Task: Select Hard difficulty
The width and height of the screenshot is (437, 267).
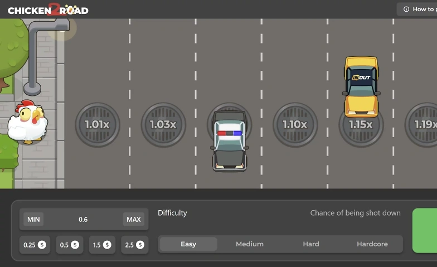Action: click(311, 244)
